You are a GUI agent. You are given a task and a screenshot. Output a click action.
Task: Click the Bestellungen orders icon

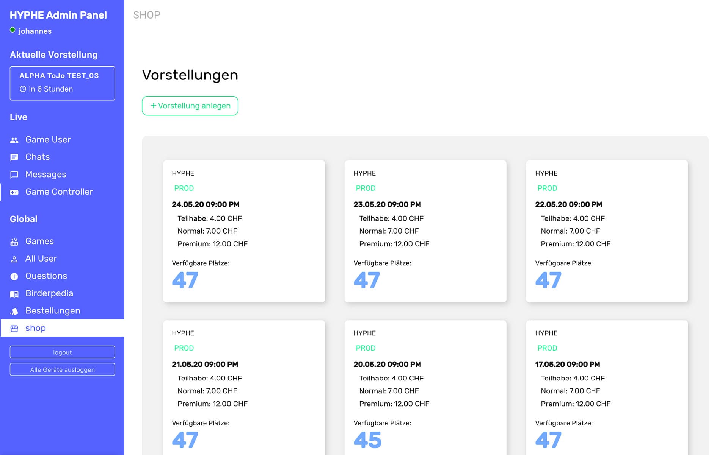14,311
